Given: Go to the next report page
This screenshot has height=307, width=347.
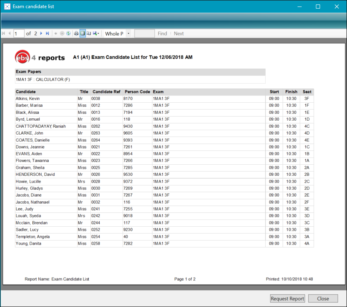Looking at the screenshot, I should coord(41,33).
